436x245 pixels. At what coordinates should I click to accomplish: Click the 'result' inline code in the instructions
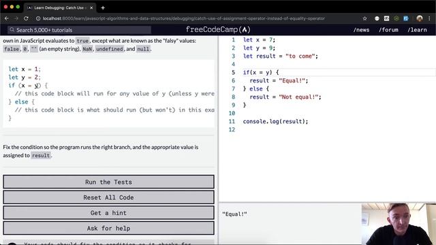pyautogui.click(x=41, y=155)
